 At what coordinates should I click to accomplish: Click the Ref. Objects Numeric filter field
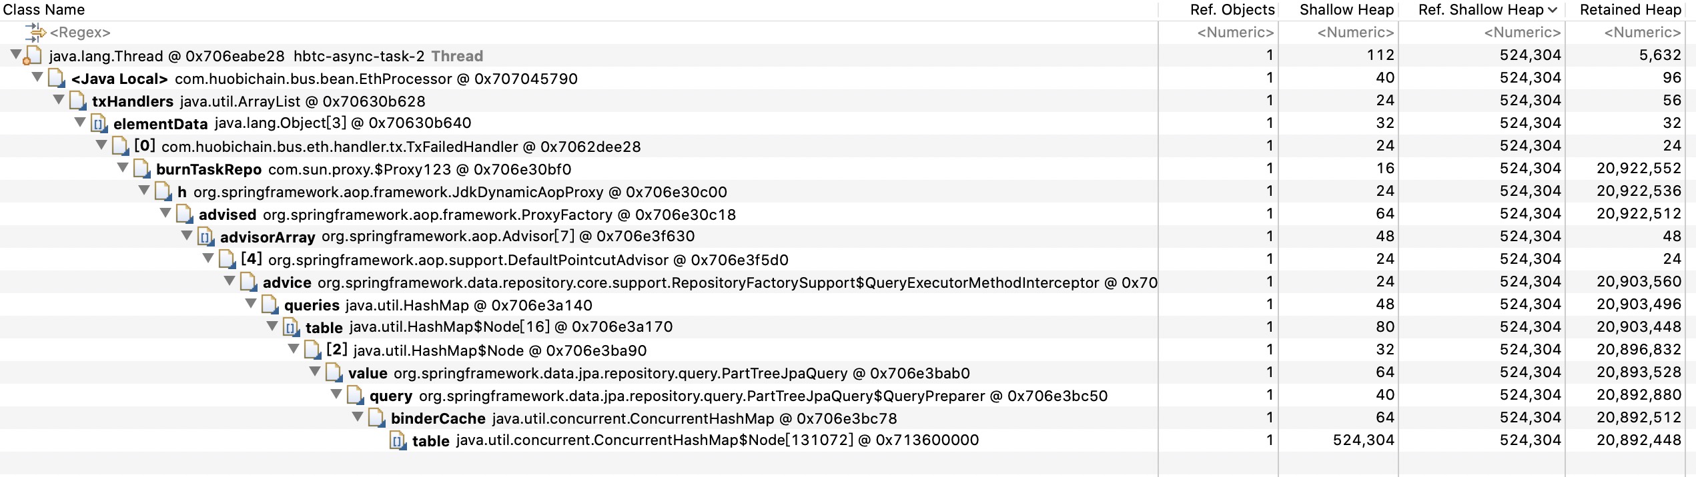click(1235, 32)
